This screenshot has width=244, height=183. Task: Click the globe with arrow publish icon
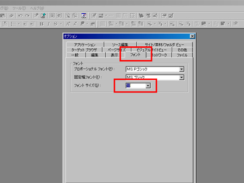[43, 16]
